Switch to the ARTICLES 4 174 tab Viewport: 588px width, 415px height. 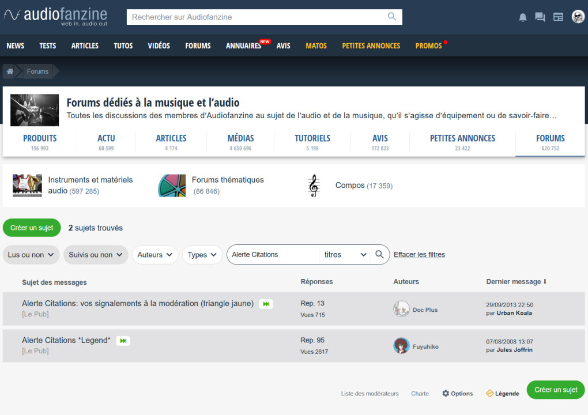(171, 142)
